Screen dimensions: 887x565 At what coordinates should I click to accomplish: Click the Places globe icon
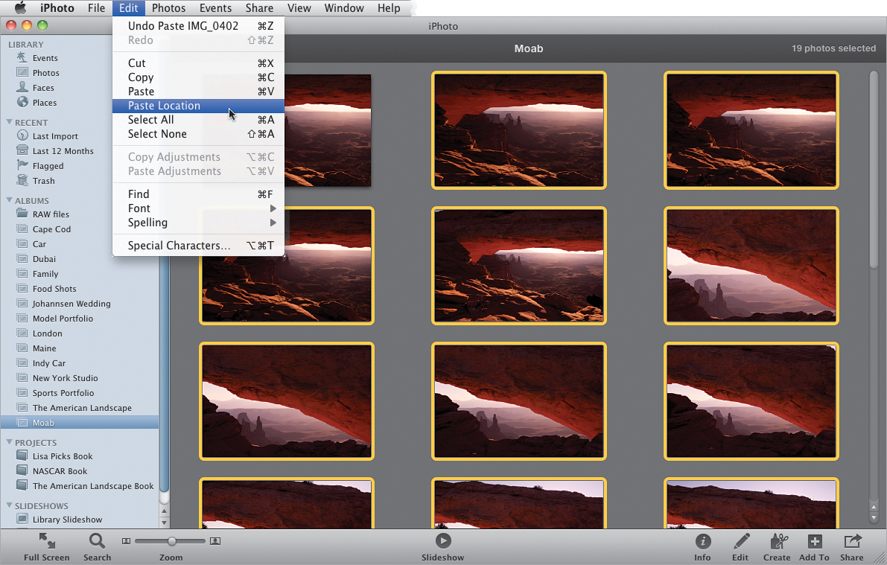coord(22,103)
